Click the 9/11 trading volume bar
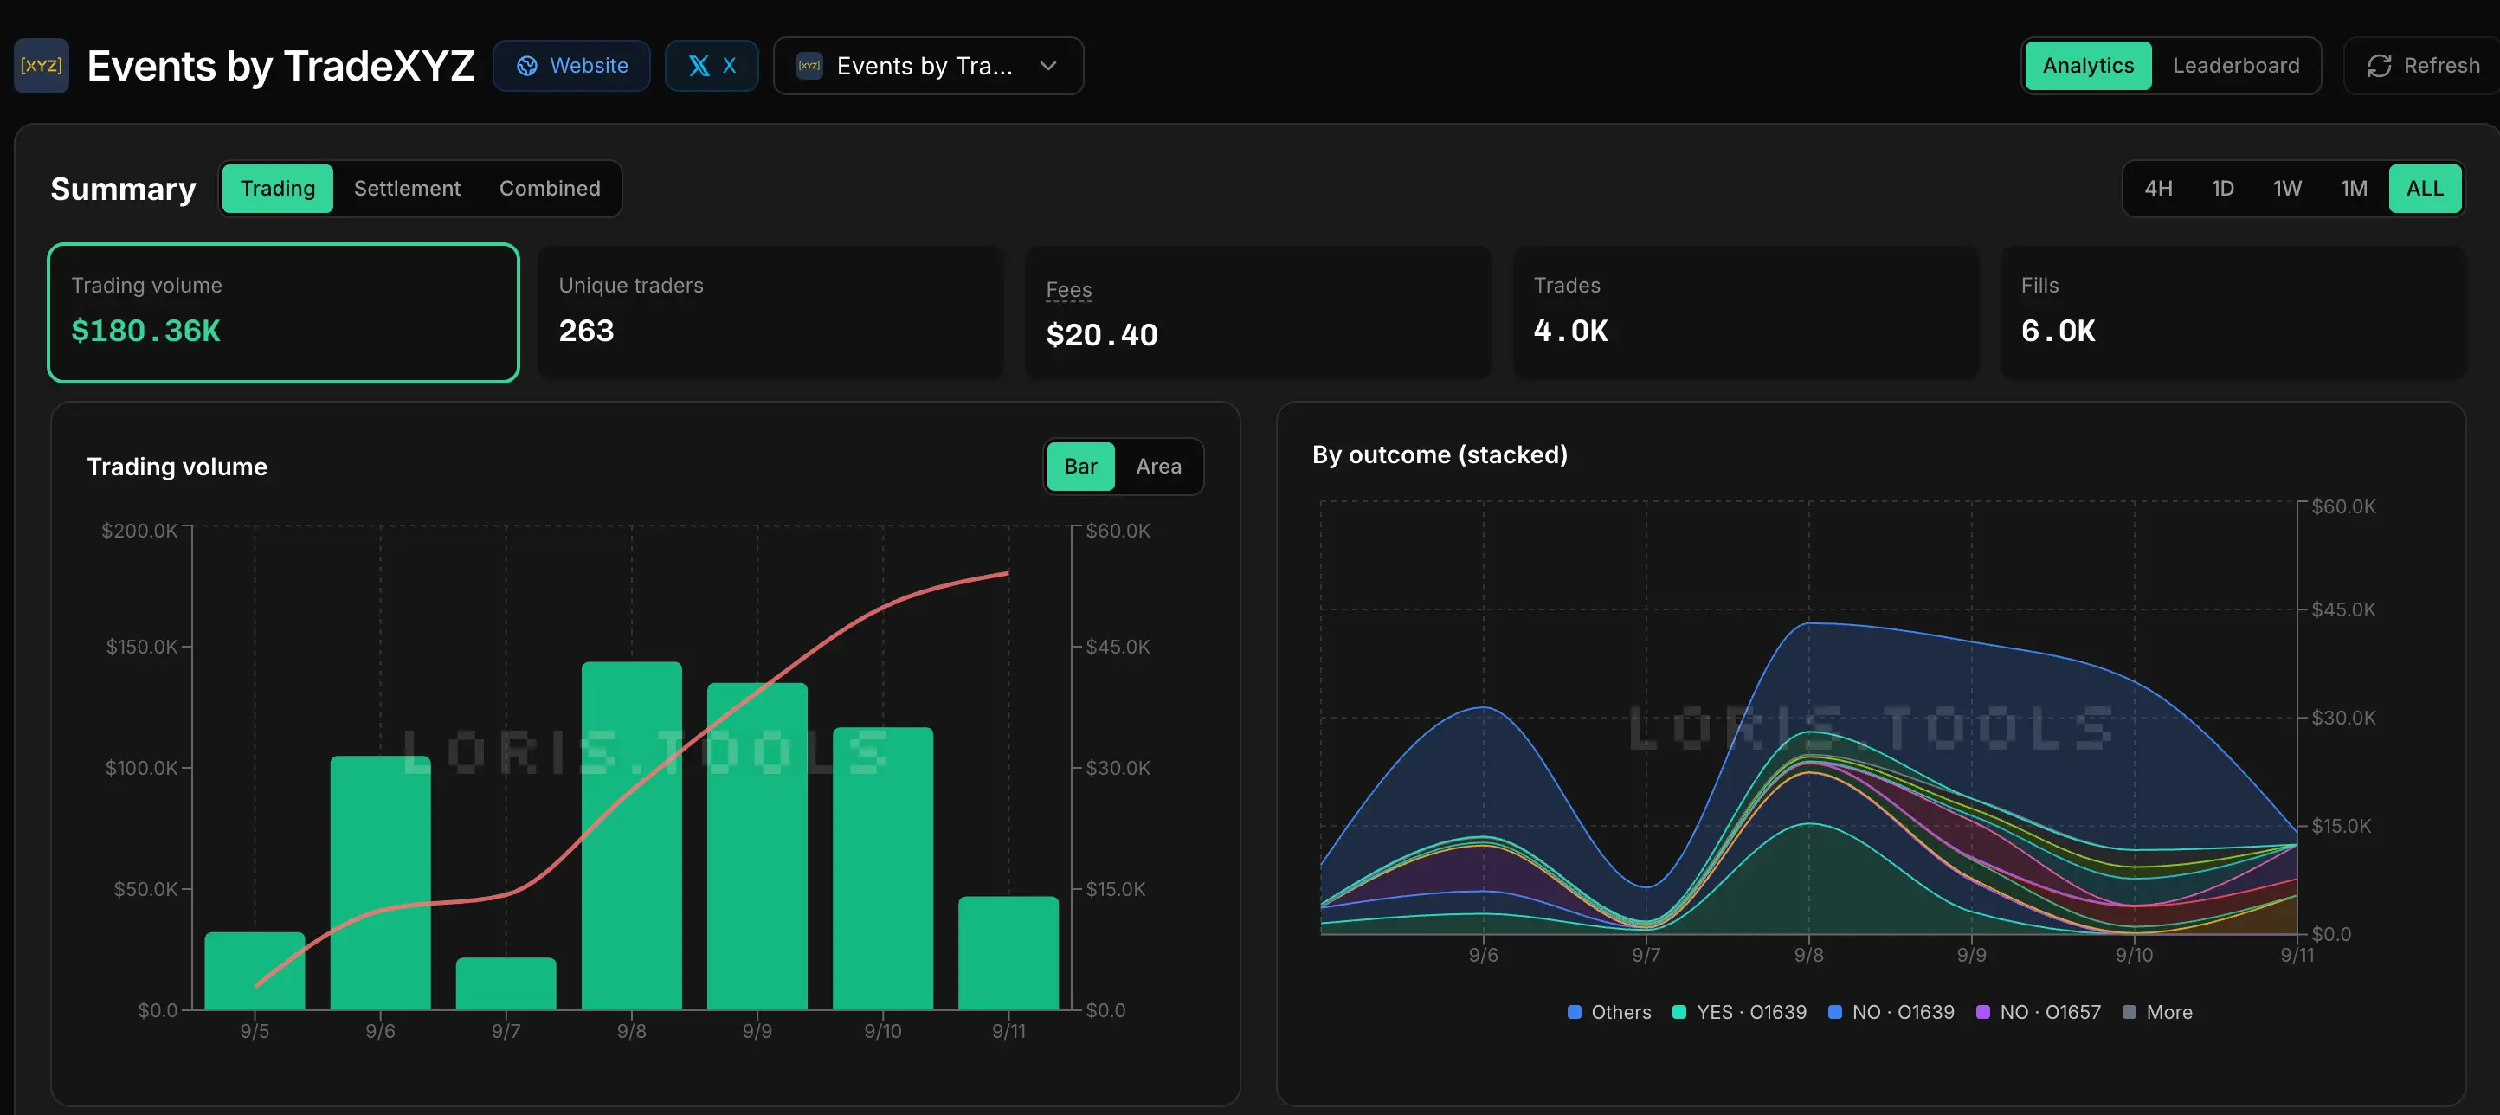Image resolution: width=2500 pixels, height=1115 pixels. tap(1008, 953)
